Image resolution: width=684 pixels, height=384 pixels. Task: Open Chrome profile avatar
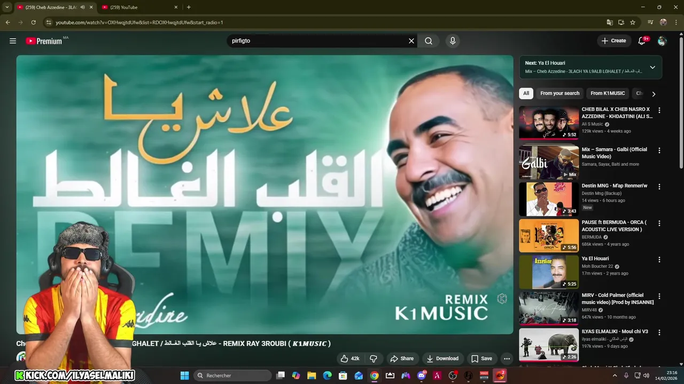click(x=663, y=22)
